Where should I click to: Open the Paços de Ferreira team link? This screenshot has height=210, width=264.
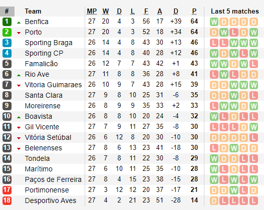click(53, 179)
